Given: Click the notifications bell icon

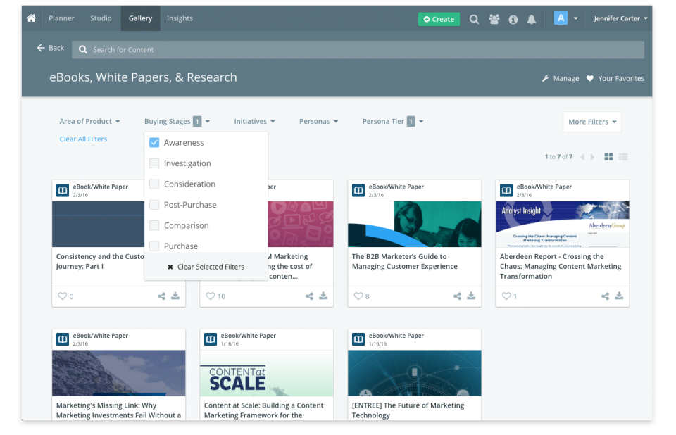Looking at the screenshot, I should click(532, 18).
